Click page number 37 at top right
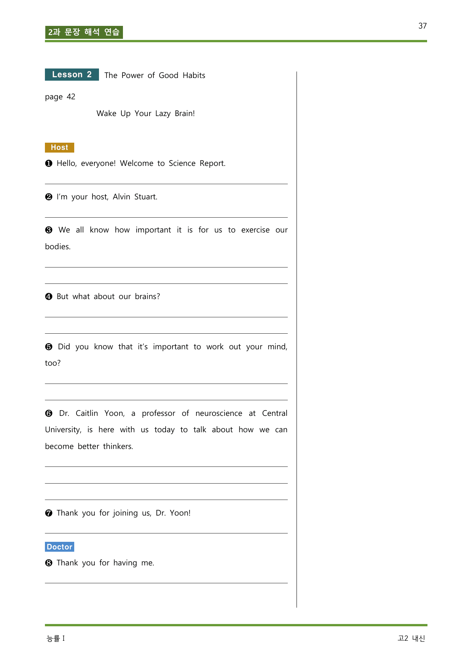Viewport: 472px width, 667px height. click(x=423, y=26)
